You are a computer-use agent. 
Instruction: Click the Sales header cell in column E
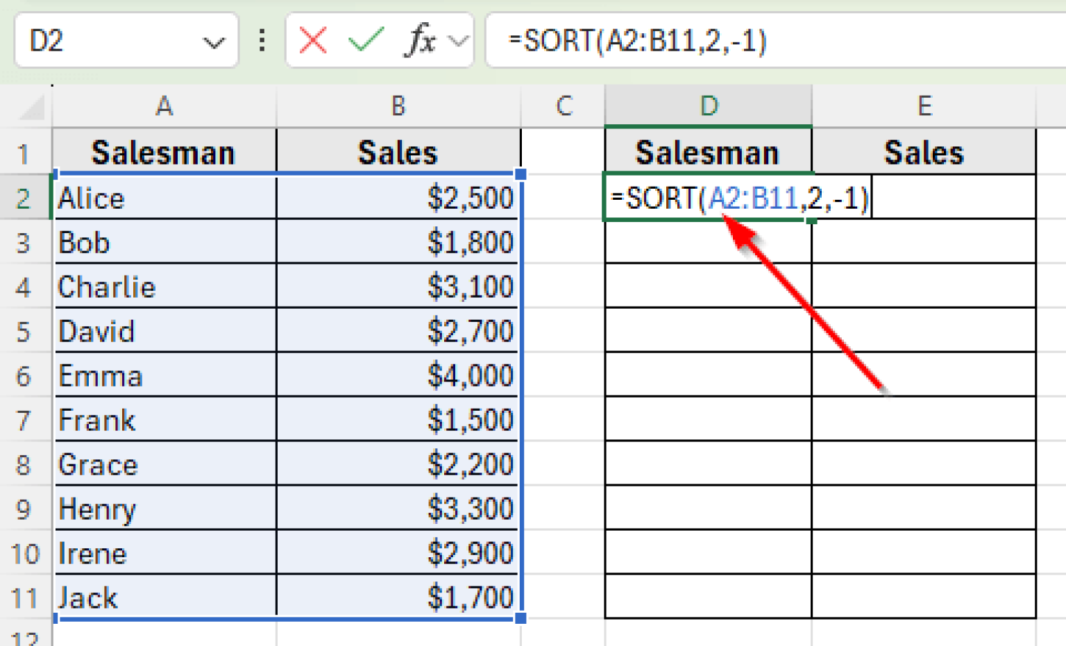tap(924, 151)
